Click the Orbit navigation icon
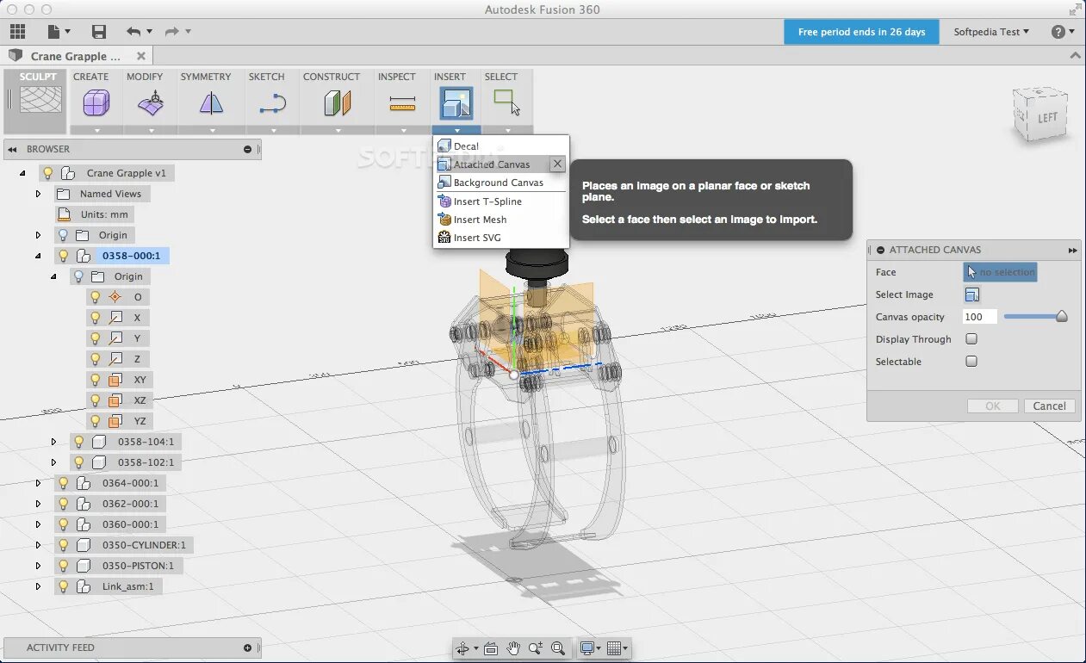Viewport: 1086px width, 663px height. (462, 648)
